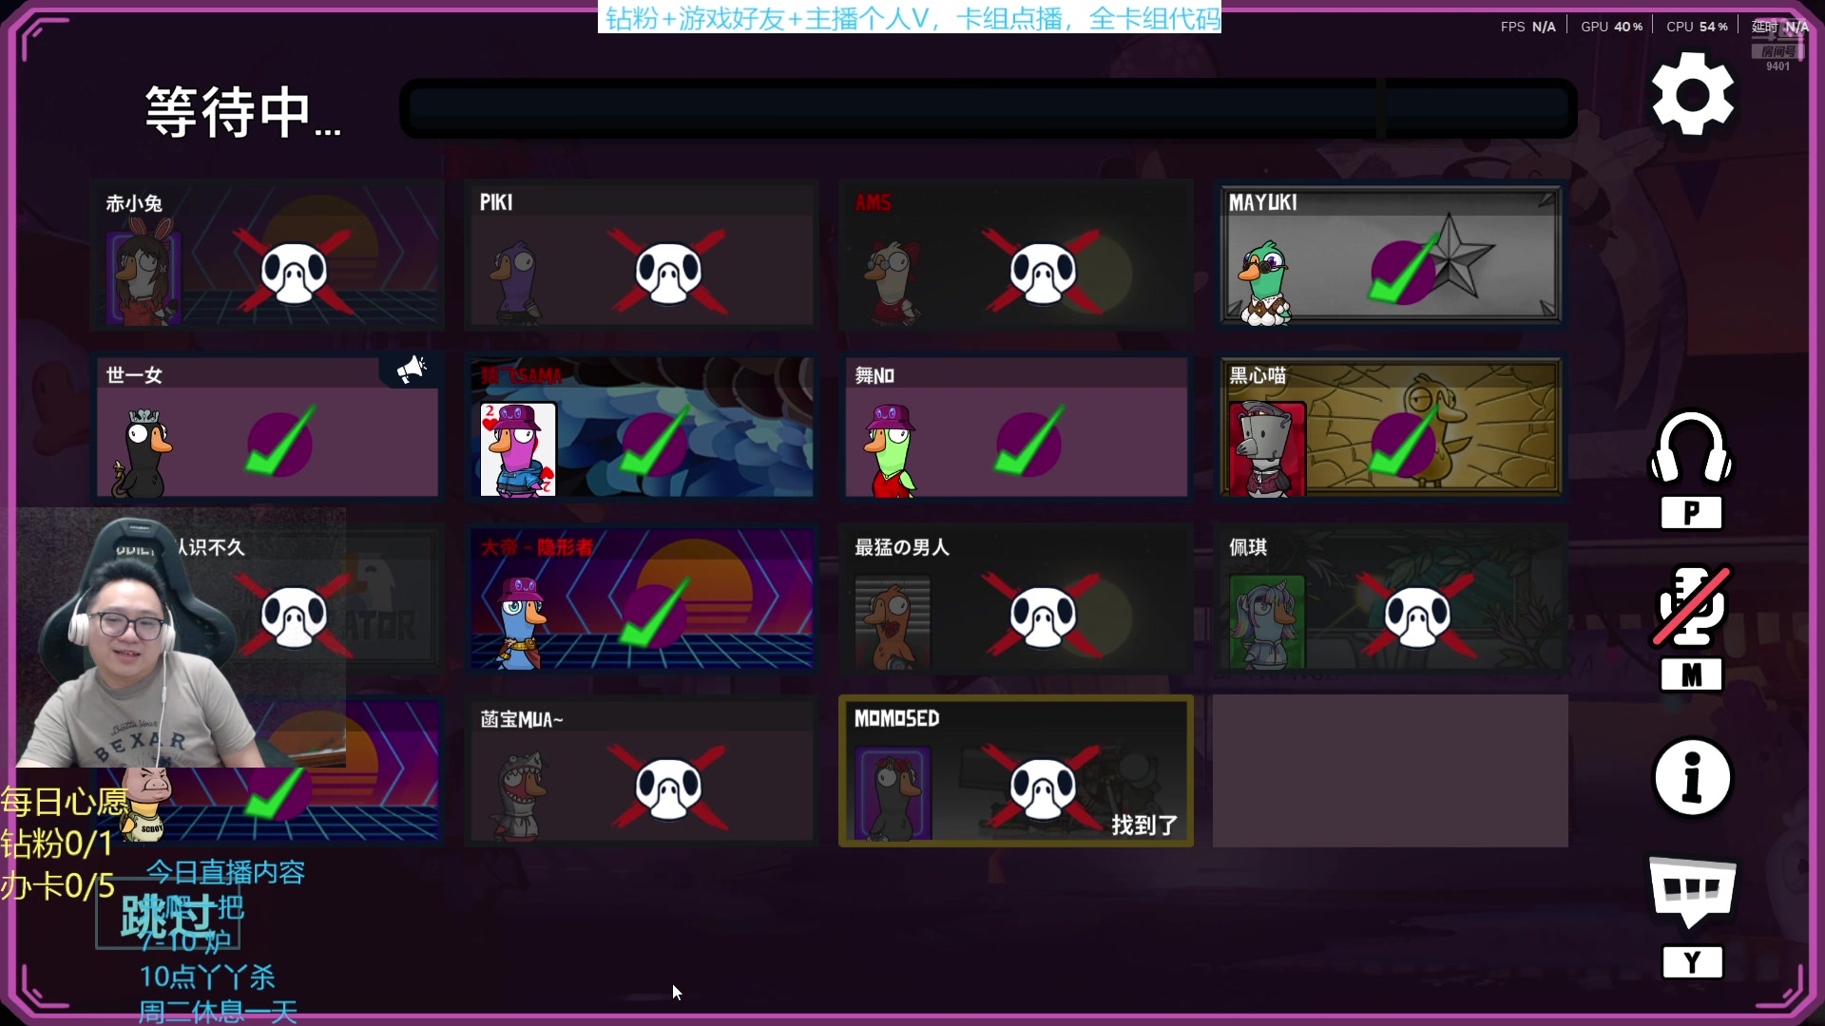Select the MAYUKI player card

1391,255
